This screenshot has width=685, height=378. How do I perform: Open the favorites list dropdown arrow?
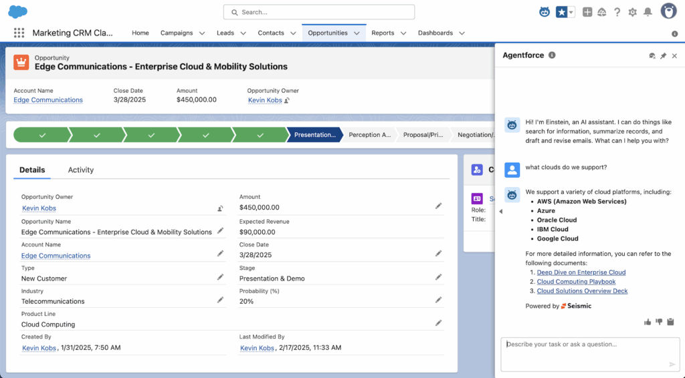[571, 12]
